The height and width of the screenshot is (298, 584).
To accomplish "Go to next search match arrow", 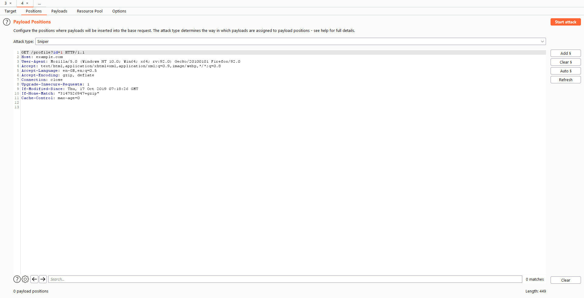I will (43, 279).
